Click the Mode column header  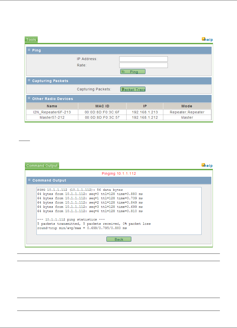tap(187, 106)
